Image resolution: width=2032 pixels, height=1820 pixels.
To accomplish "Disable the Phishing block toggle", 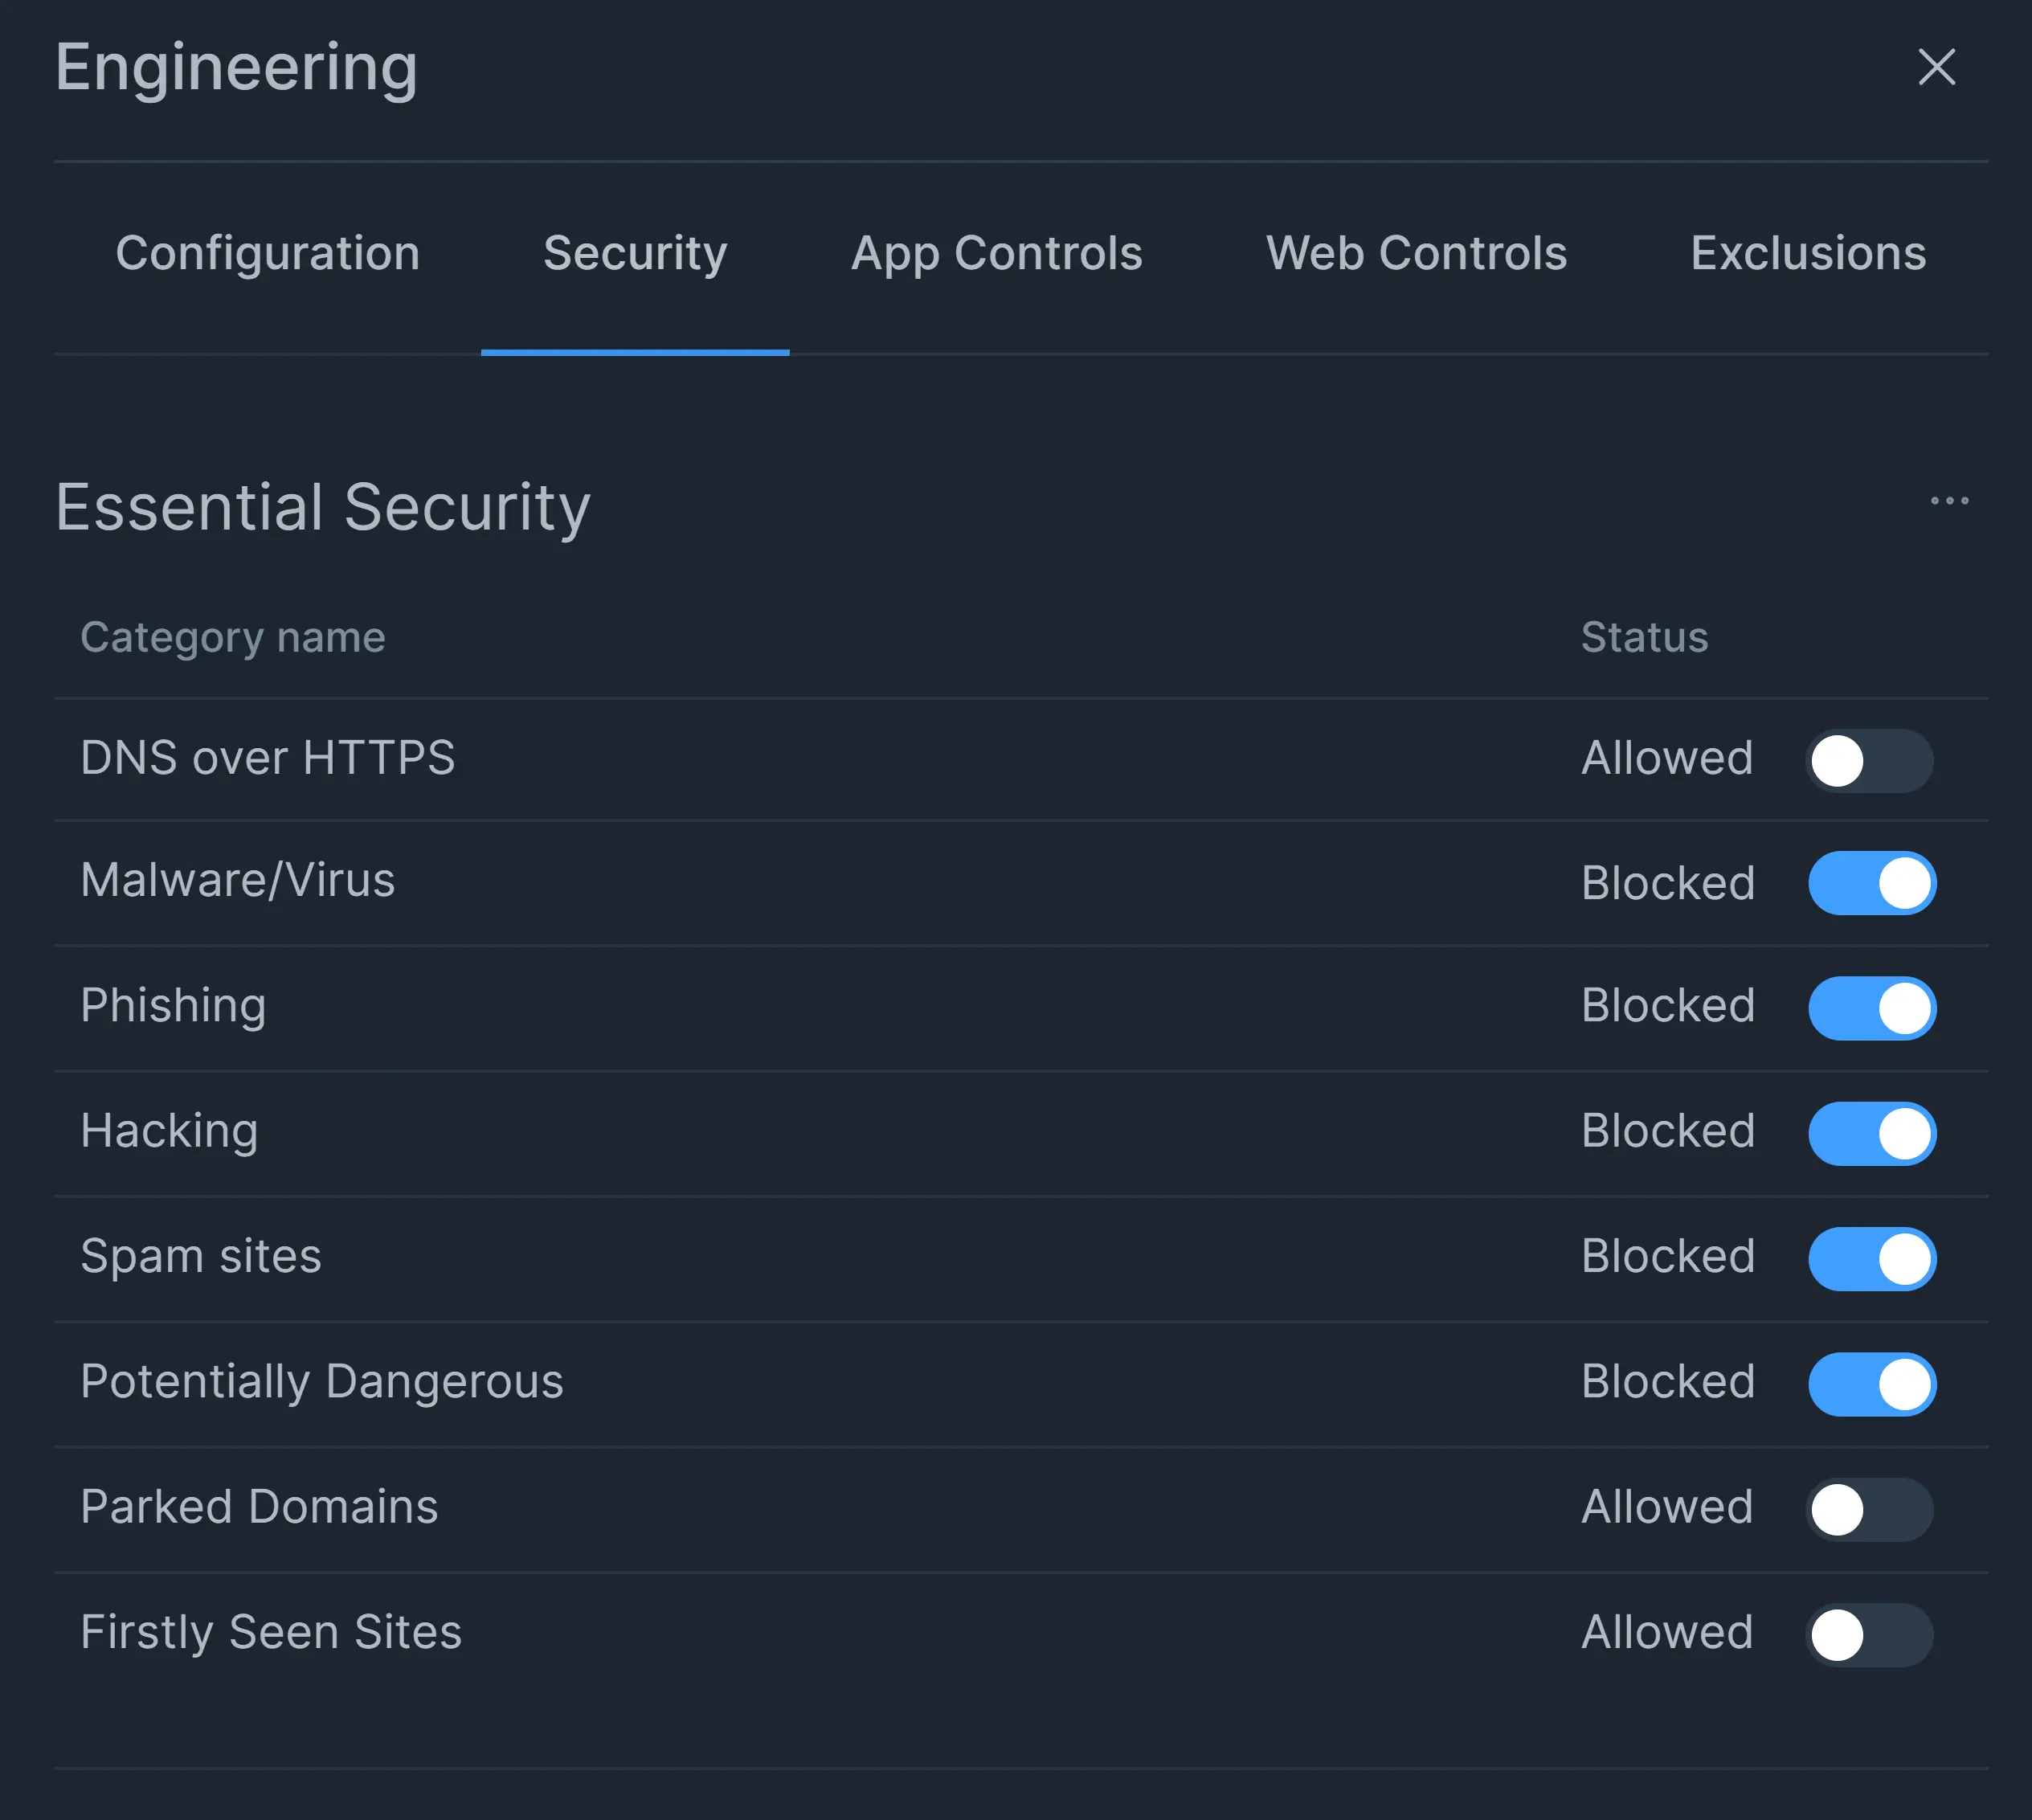I will click(x=1871, y=1008).
